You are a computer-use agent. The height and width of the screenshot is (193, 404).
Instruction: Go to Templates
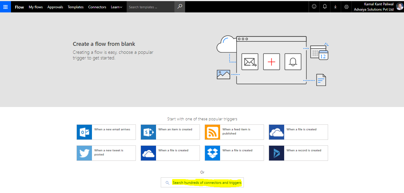click(76, 7)
